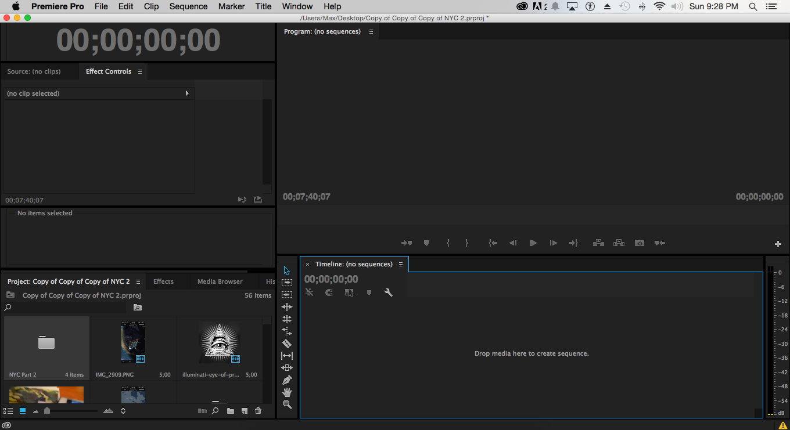Click the yellow warning icon in status bar
Image resolution: width=790 pixels, height=430 pixels.
coord(783,425)
